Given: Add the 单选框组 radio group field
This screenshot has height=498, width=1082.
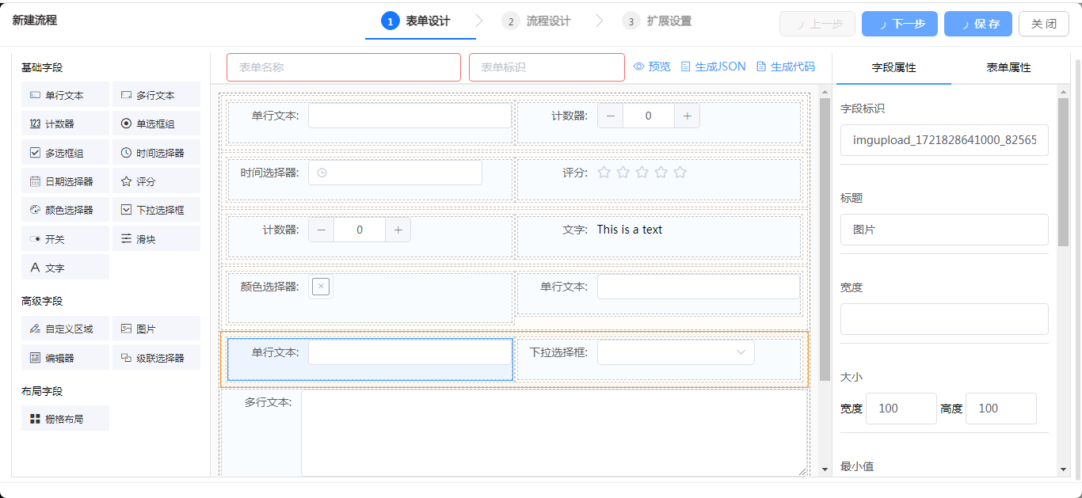Looking at the screenshot, I should point(156,124).
